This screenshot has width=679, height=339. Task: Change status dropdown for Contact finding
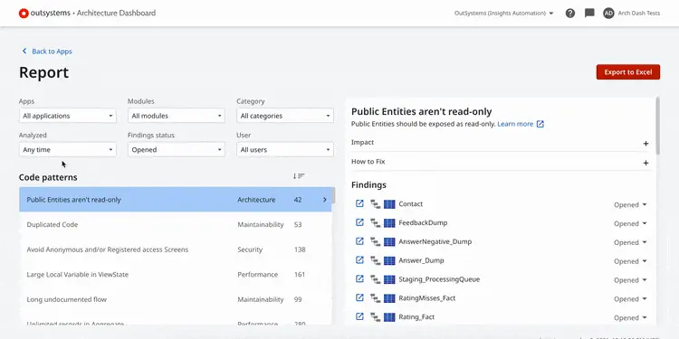pos(630,204)
